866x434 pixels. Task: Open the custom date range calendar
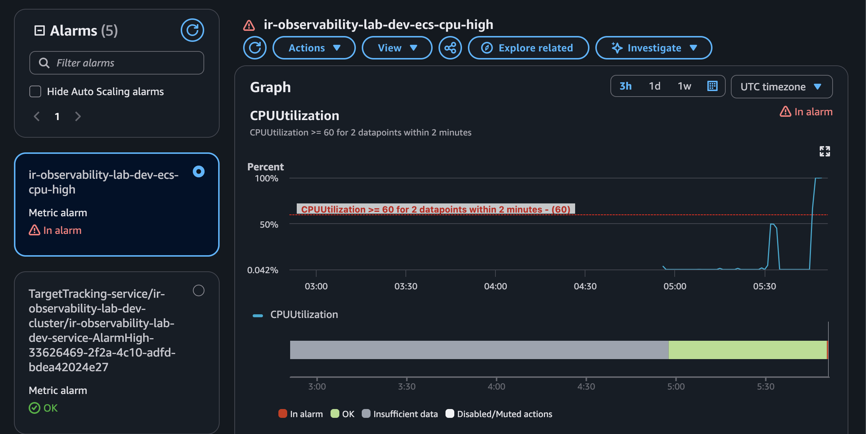(x=712, y=86)
